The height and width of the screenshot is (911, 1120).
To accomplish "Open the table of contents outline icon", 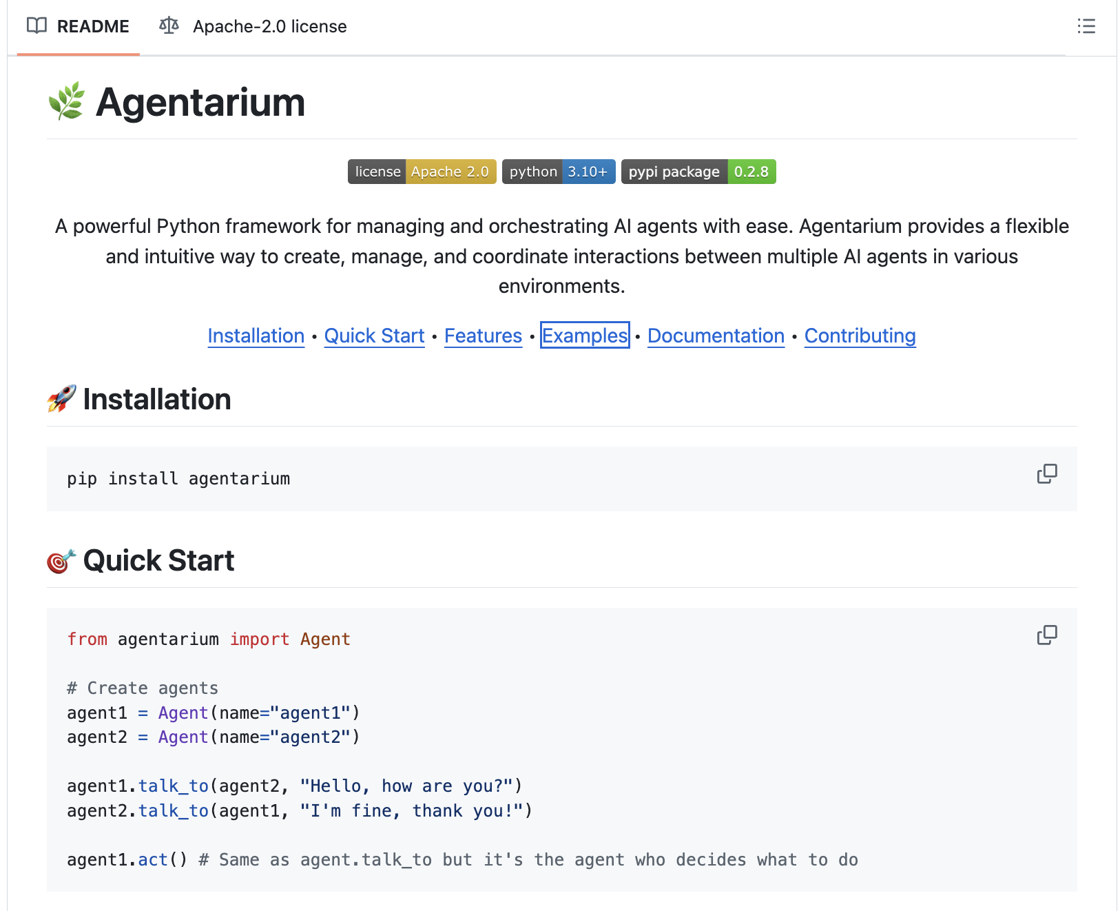I will 1086,26.
